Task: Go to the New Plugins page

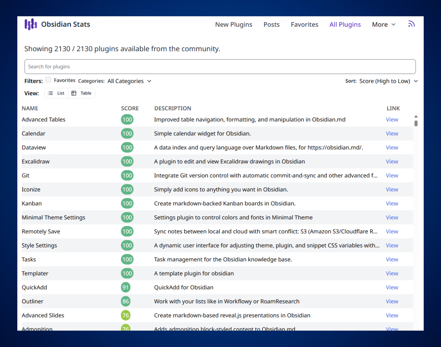Action: (234, 25)
